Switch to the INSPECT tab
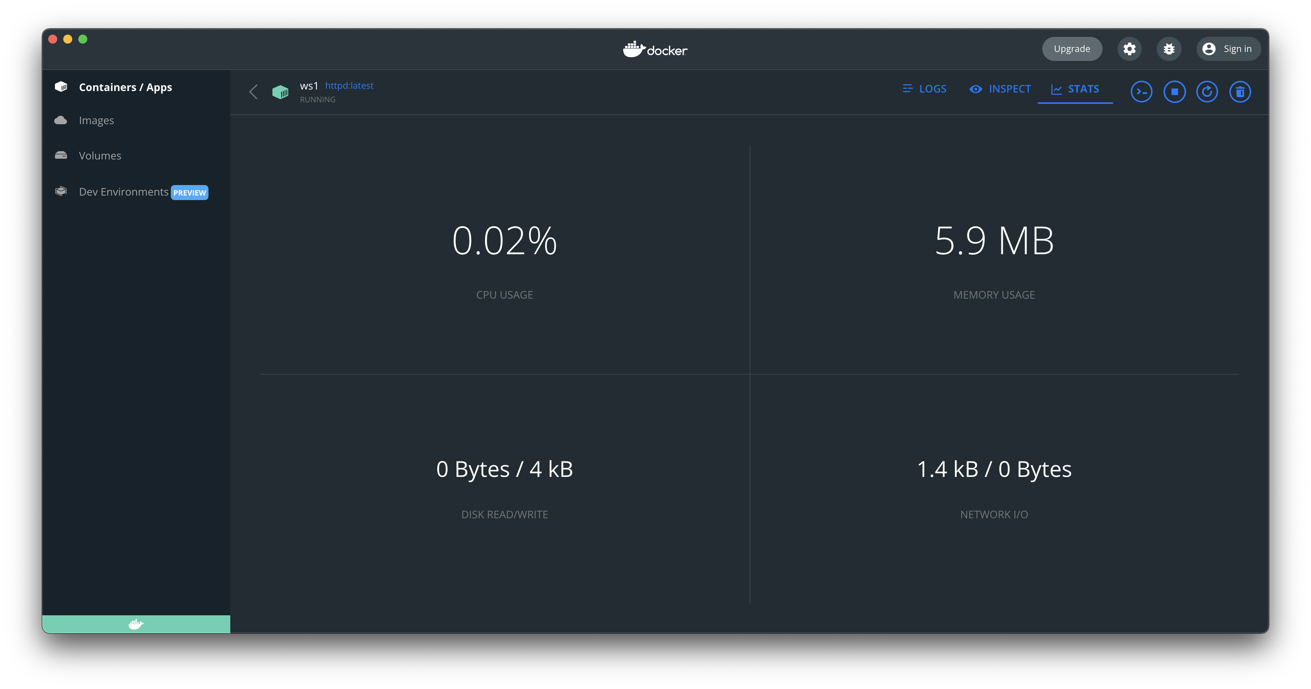Image resolution: width=1311 pixels, height=689 pixels. coord(1000,89)
